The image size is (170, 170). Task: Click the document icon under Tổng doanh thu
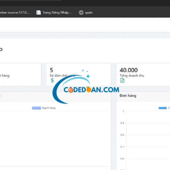[122, 80]
